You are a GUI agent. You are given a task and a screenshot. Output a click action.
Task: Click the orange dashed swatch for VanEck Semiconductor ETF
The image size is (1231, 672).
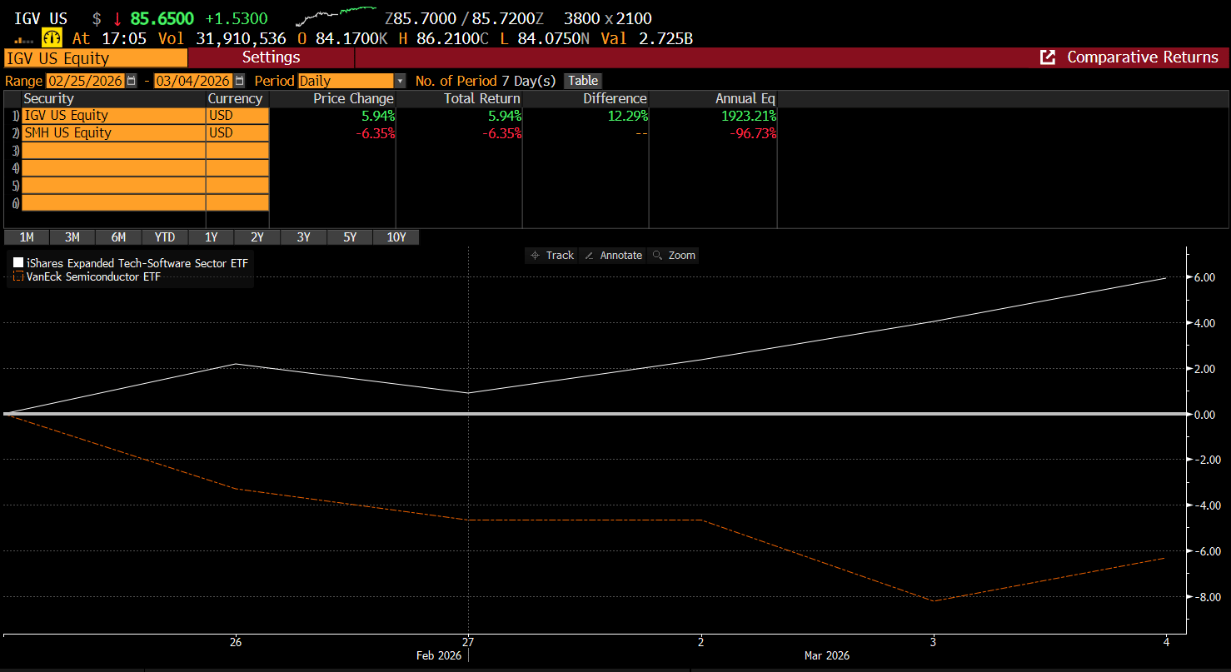click(x=18, y=276)
